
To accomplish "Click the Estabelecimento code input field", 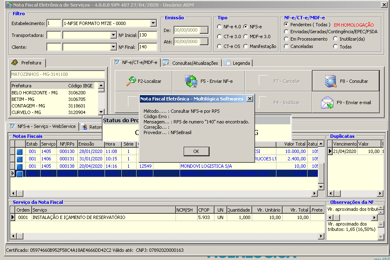I will coord(54,23).
